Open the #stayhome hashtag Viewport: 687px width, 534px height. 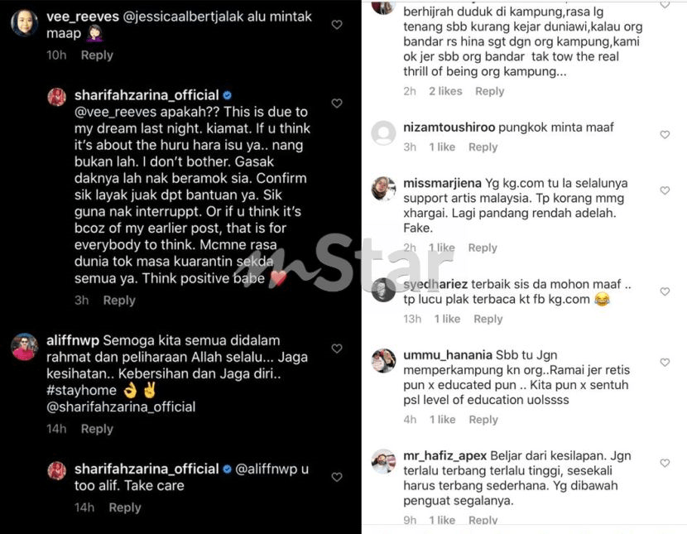(81, 390)
